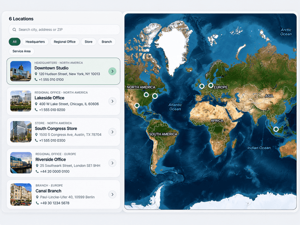Select the Chicago map marker
The width and height of the screenshot is (300, 225).
[x=146, y=95]
